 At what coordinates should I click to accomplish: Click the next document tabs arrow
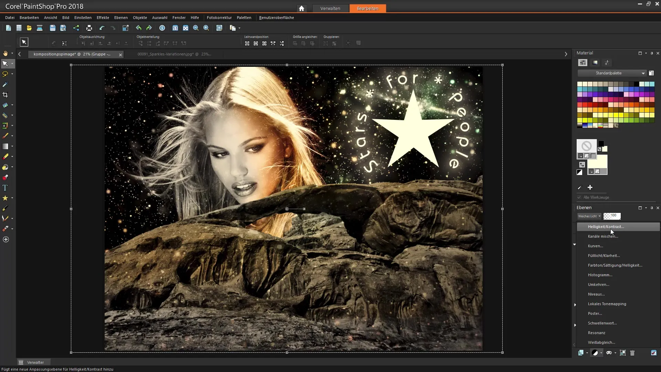tap(566, 54)
